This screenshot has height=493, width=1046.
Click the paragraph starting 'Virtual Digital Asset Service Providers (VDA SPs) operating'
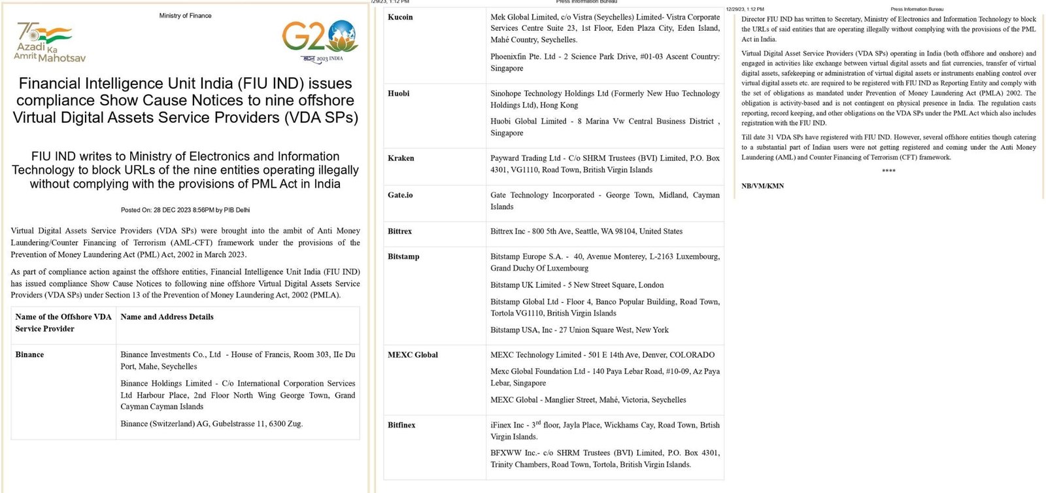(x=888, y=88)
